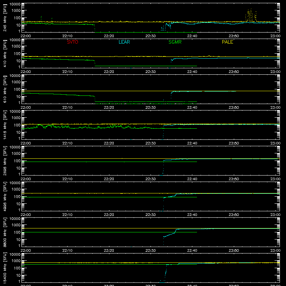
Task: Click the 23:00 tick under the 245 MHz plot
Action: click(x=275, y=36)
